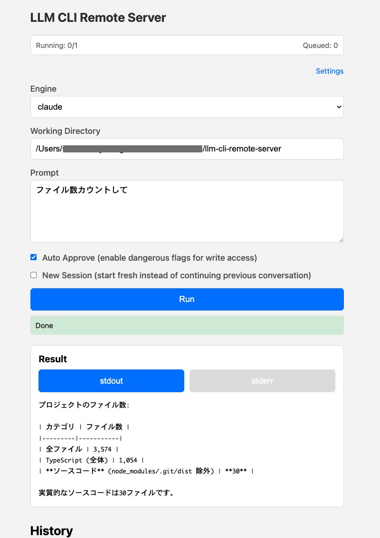Grab the Prompt textarea resize handle
Screen dimensions: 380x538
341,240
